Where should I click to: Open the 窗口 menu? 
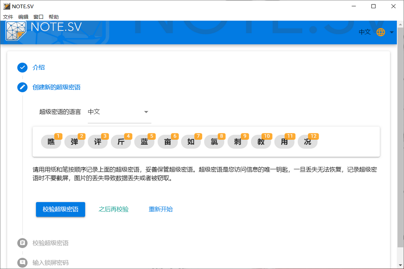[38, 17]
